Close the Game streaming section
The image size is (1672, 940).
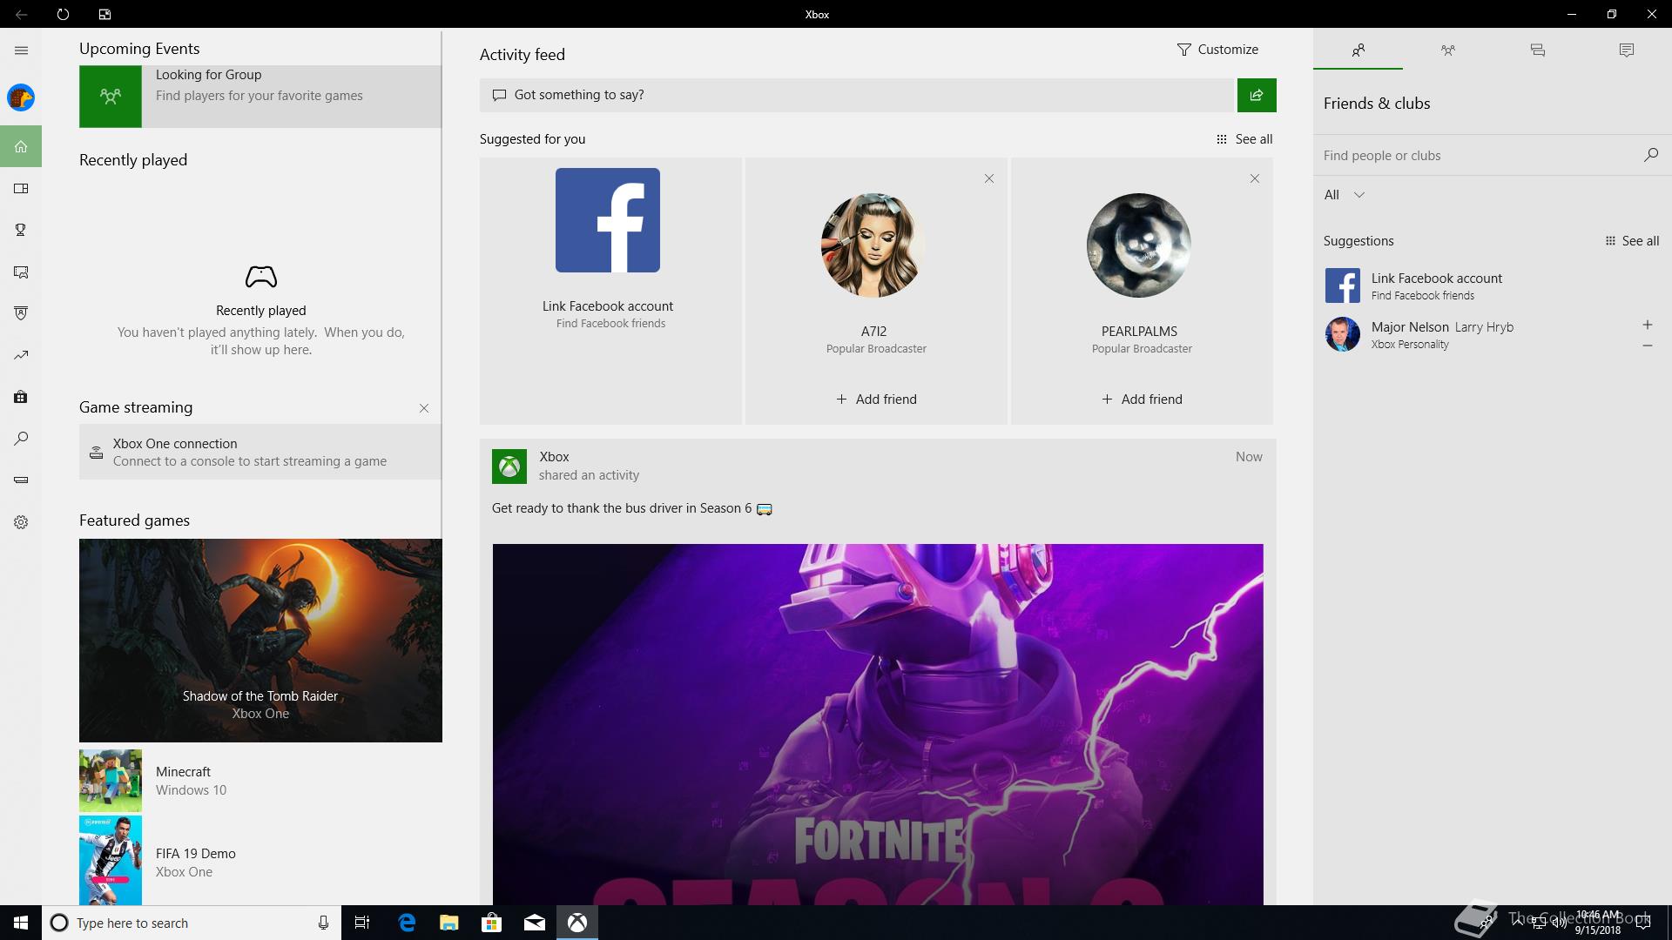[x=423, y=408]
